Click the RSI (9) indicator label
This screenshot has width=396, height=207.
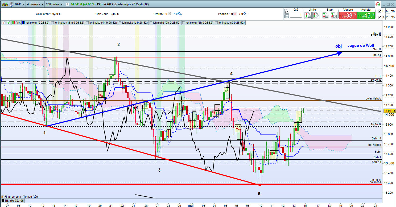(x=14, y=201)
